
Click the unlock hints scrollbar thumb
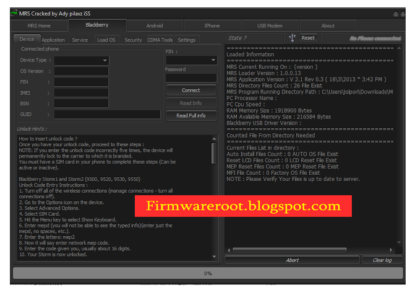[214, 154]
